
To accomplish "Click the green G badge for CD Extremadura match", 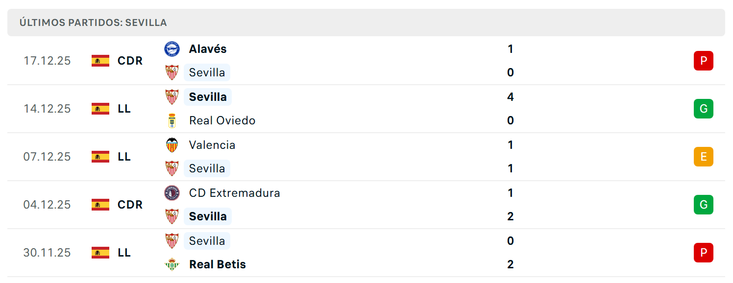I will [x=704, y=205].
